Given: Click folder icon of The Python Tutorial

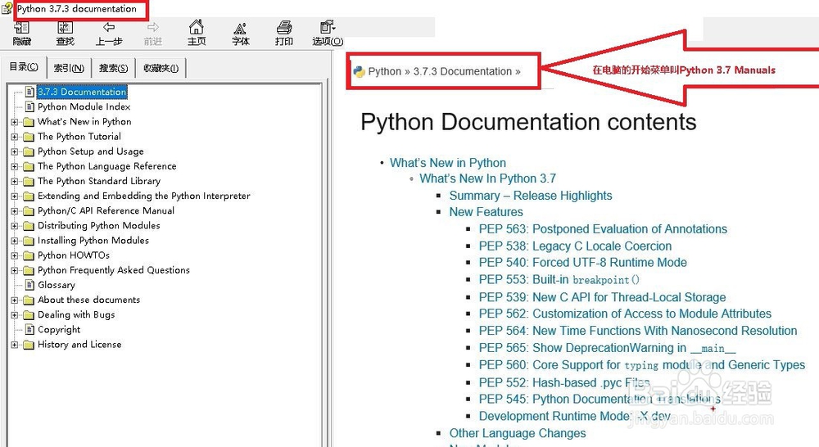Looking at the screenshot, I should click(x=29, y=137).
